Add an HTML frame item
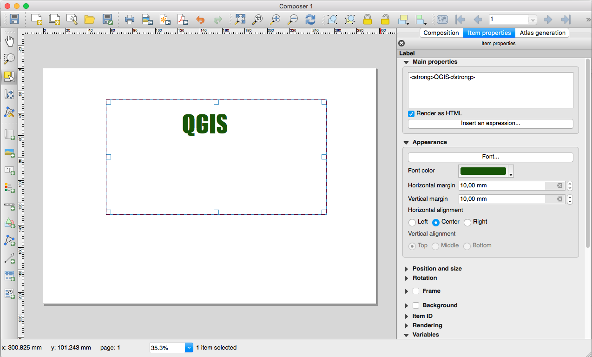The height and width of the screenshot is (357, 592). click(x=9, y=294)
